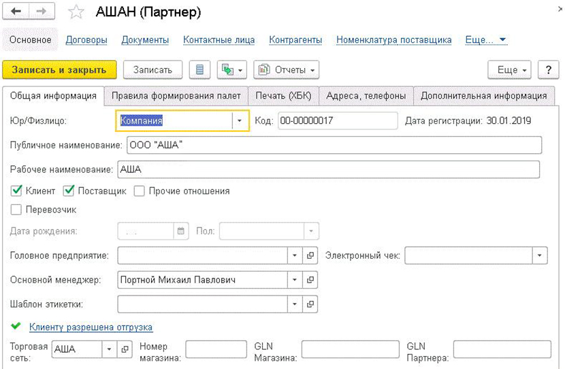Switch to Адреса, телефоны tab

[x=366, y=96]
